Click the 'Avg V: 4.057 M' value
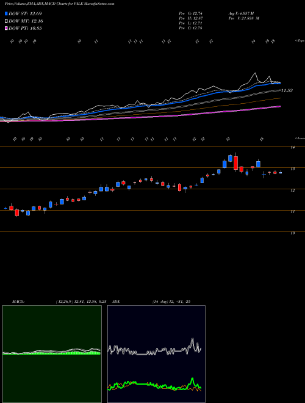The height and width of the screenshot is (403, 305). (241, 13)
